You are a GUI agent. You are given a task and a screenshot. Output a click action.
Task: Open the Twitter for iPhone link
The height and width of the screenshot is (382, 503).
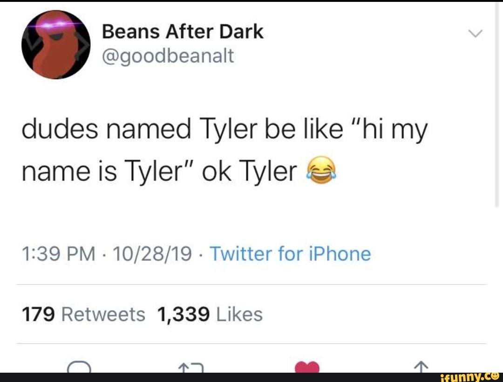(x=290, y=254)
